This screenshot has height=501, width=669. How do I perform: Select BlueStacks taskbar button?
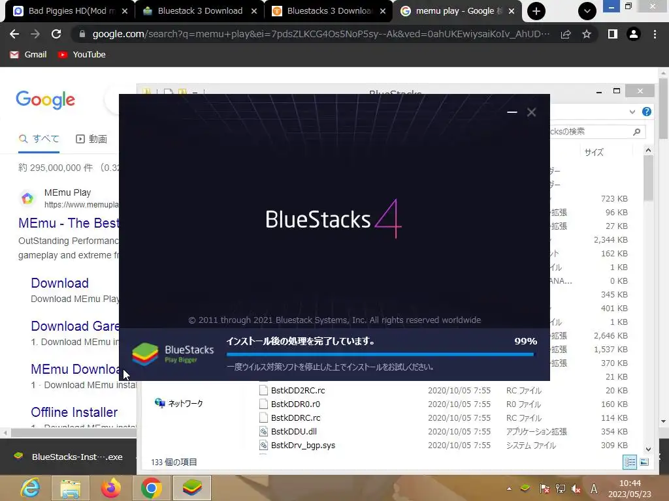point(192,488)
